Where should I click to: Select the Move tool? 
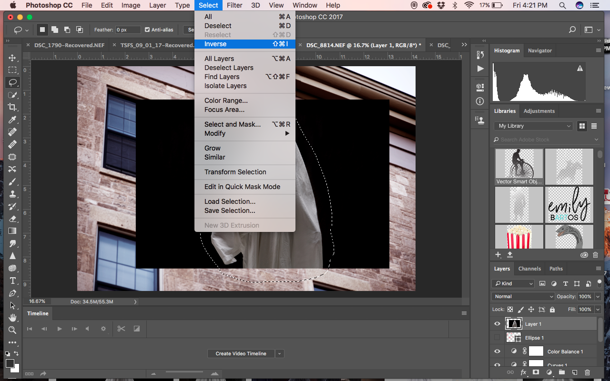click(x=12, y=58)
